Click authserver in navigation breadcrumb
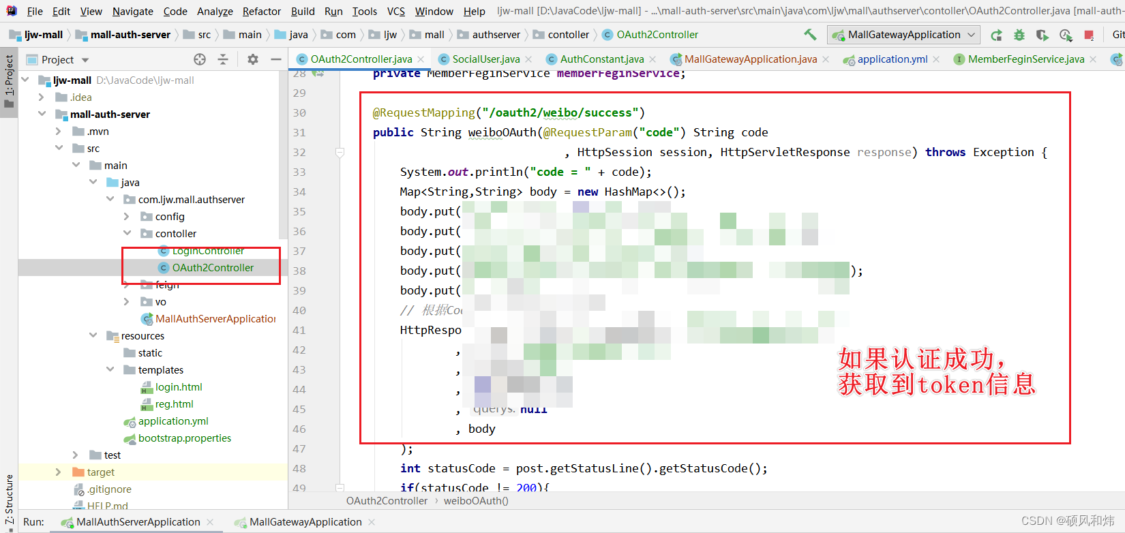Screen dimensions: 1125x533 pos(496,35)
